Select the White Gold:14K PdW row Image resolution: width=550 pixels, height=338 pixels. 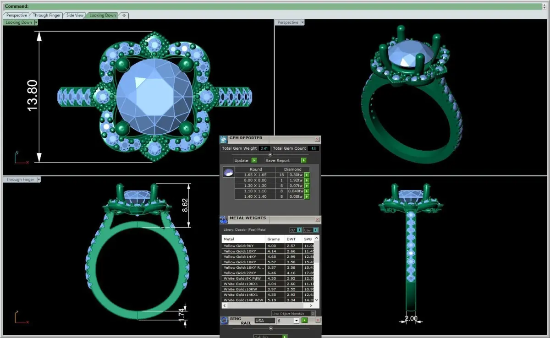pyautogui.click(x=268, y=300)
